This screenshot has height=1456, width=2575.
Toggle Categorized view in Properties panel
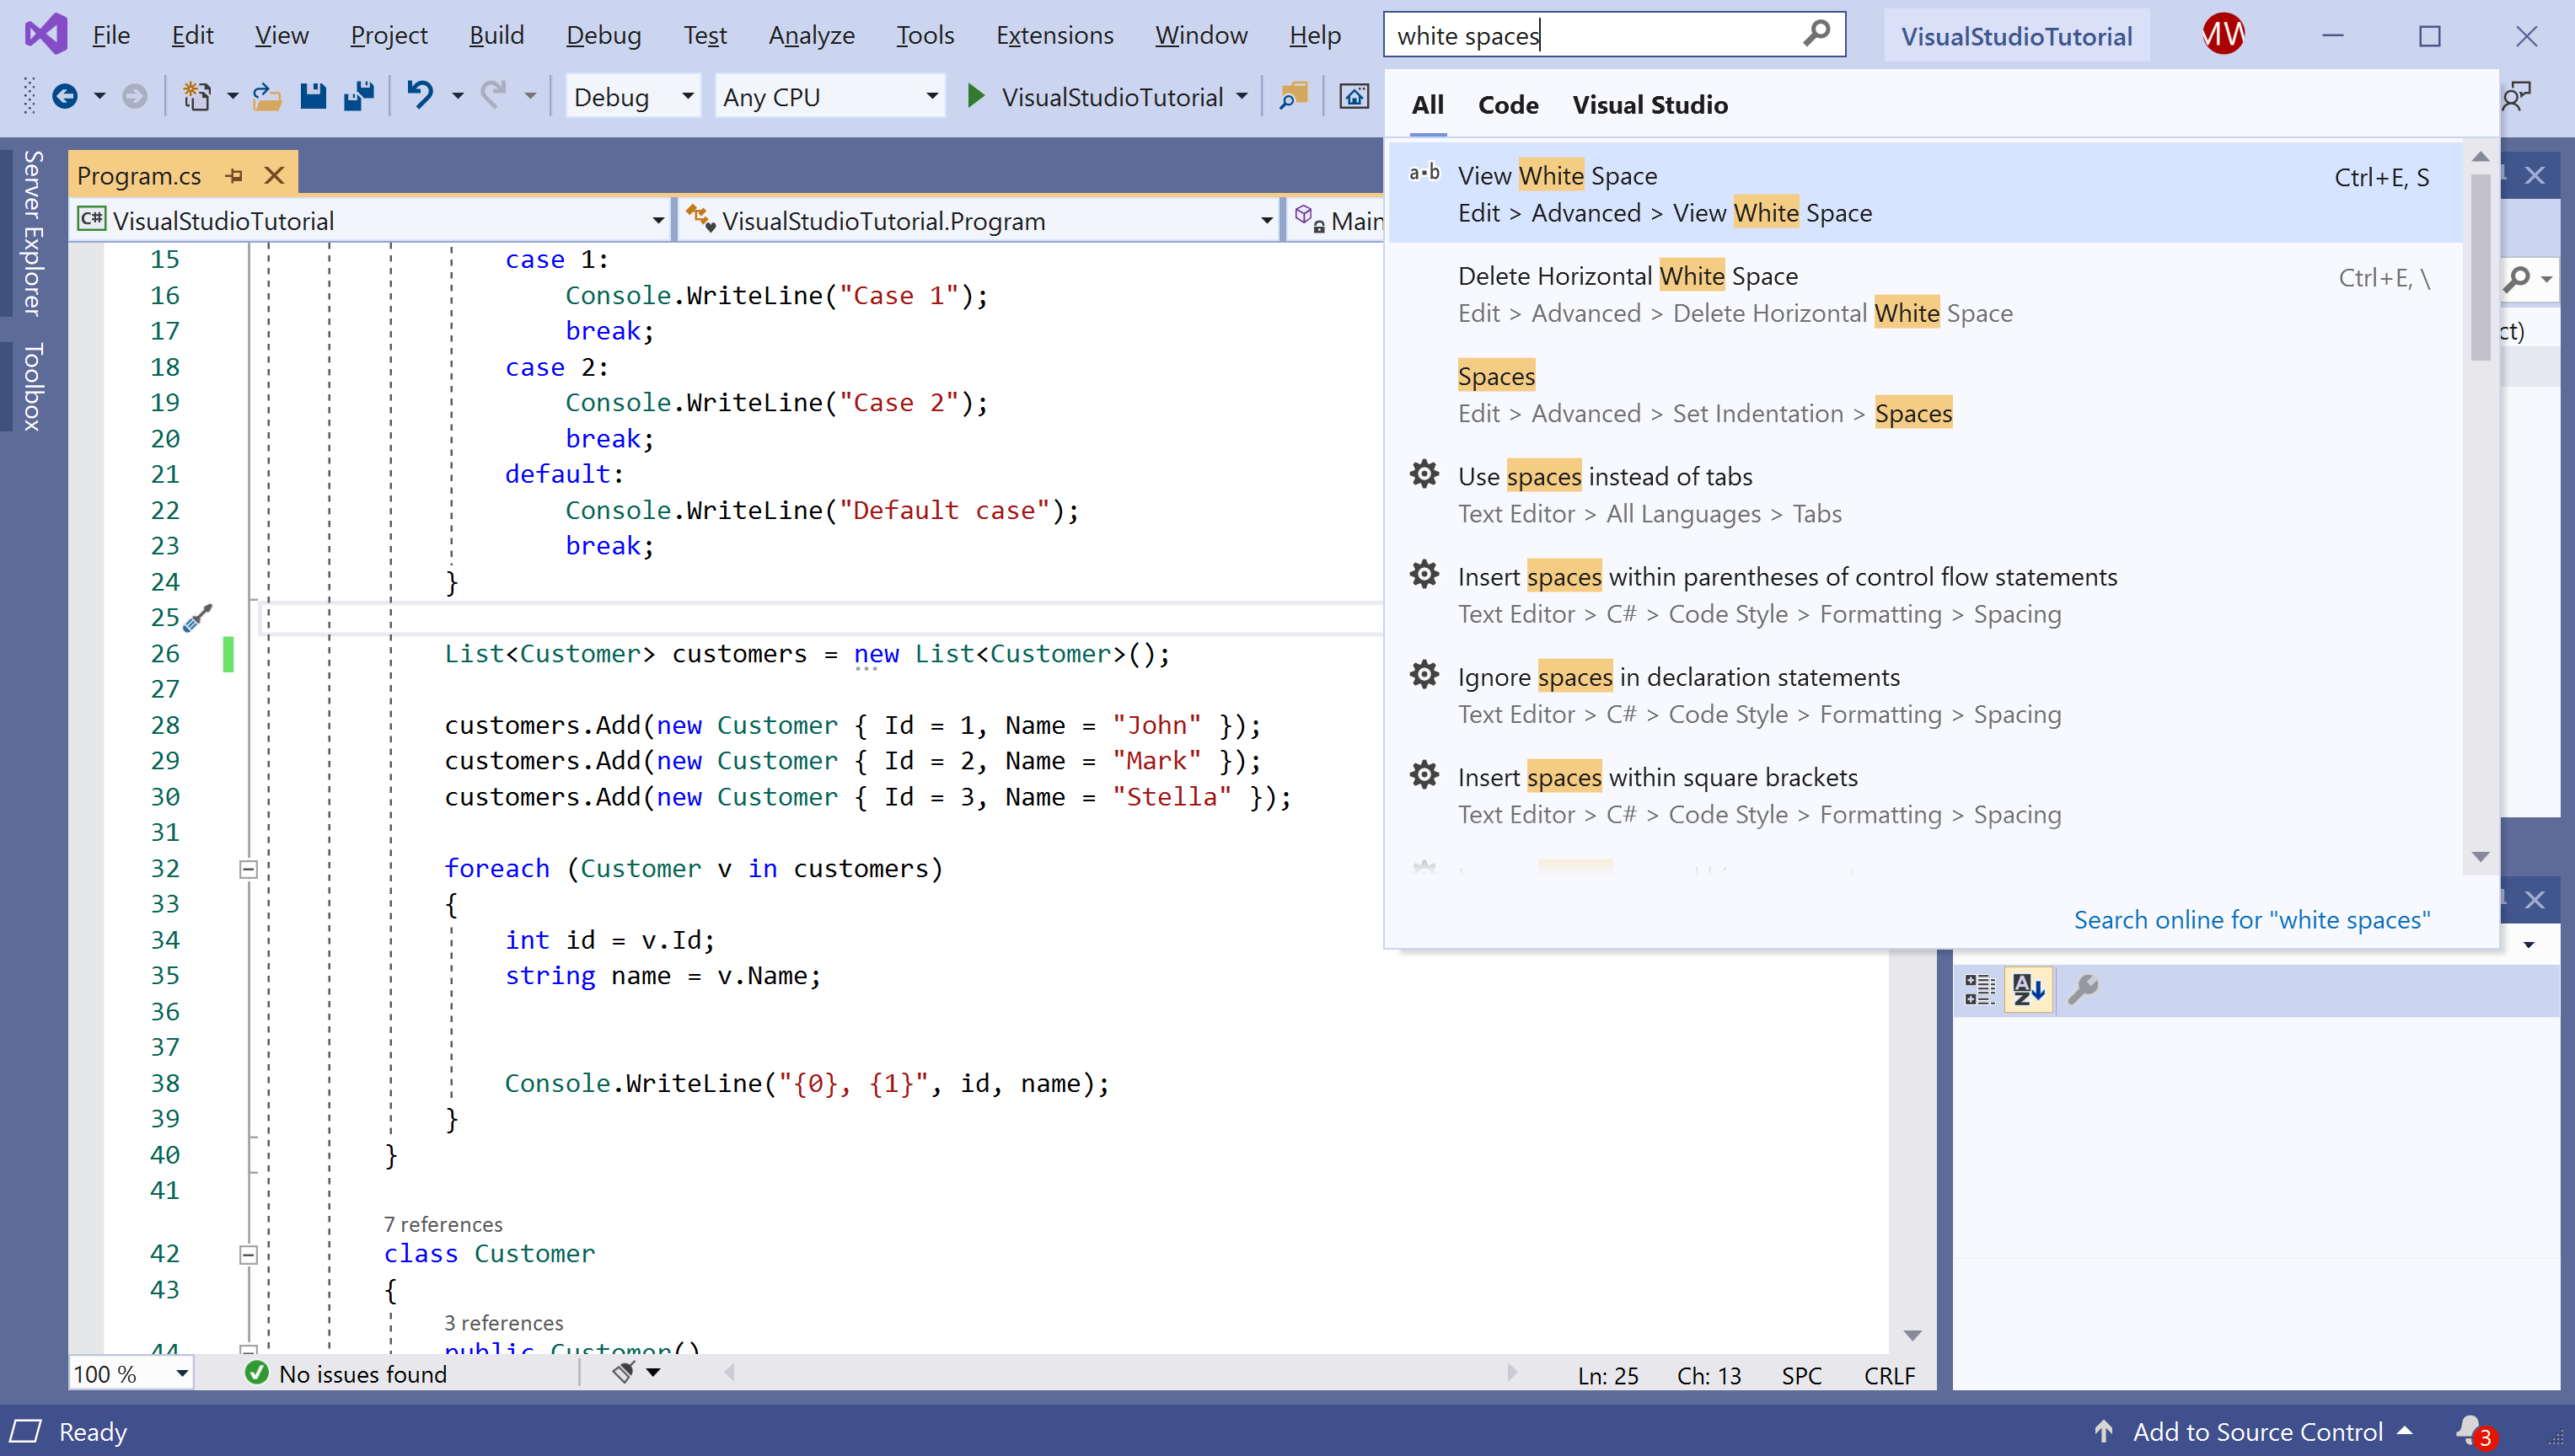tap(1979, 990)
